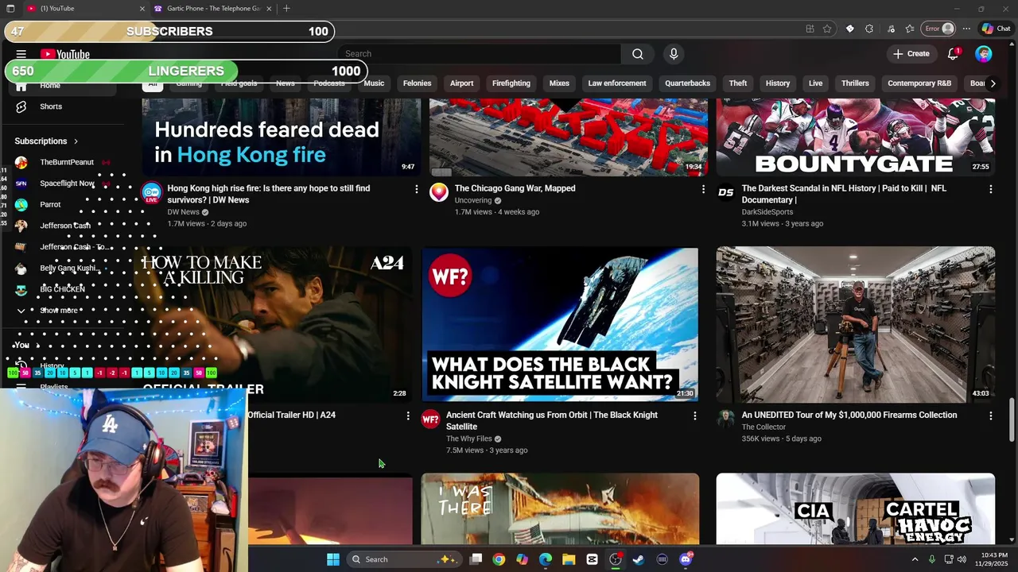Screen dimensions: 1018x572
Task: Open options for Firearms Collection video
Action: (990, 415)
